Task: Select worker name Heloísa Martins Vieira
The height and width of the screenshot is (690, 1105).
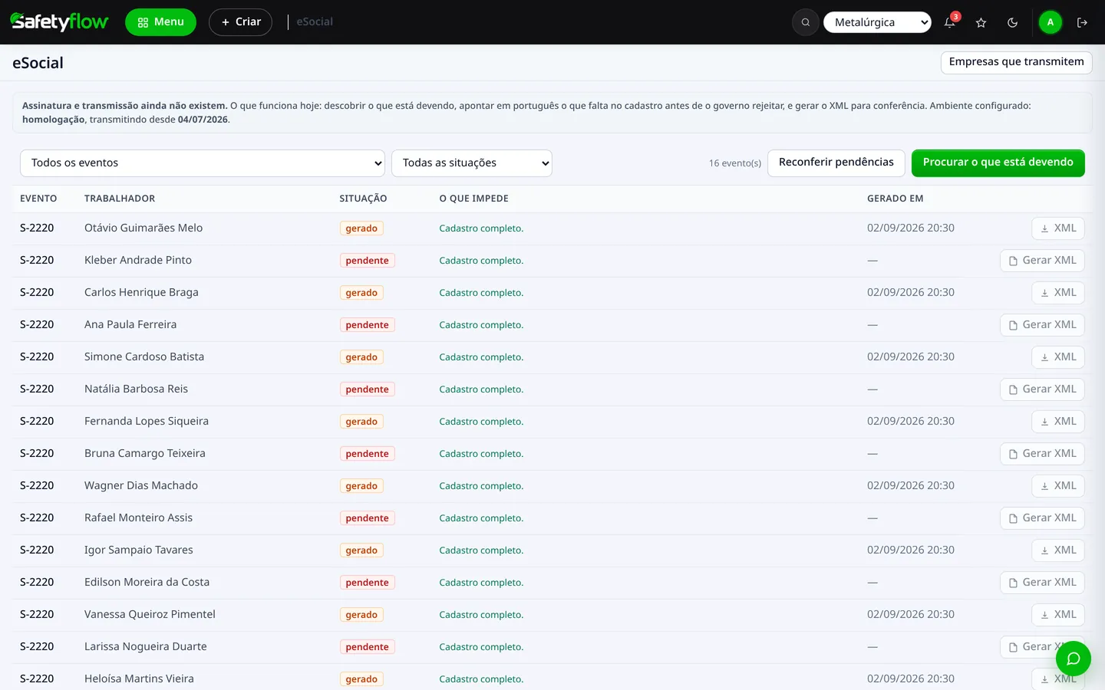Action: pyautogui.click(x=139, y=679)
